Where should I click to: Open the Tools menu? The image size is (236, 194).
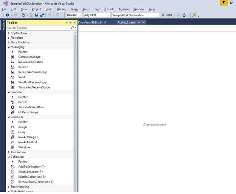(x=86, y=9)
